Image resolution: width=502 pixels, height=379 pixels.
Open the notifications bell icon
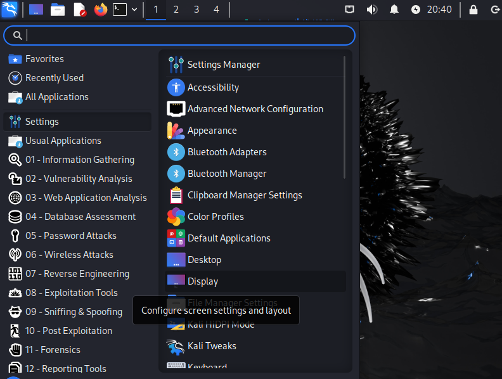click(394, 10)
